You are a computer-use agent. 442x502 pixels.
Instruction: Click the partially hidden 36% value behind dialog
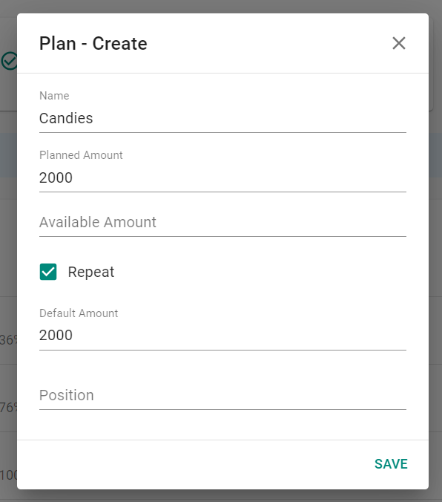coord(9,339)
